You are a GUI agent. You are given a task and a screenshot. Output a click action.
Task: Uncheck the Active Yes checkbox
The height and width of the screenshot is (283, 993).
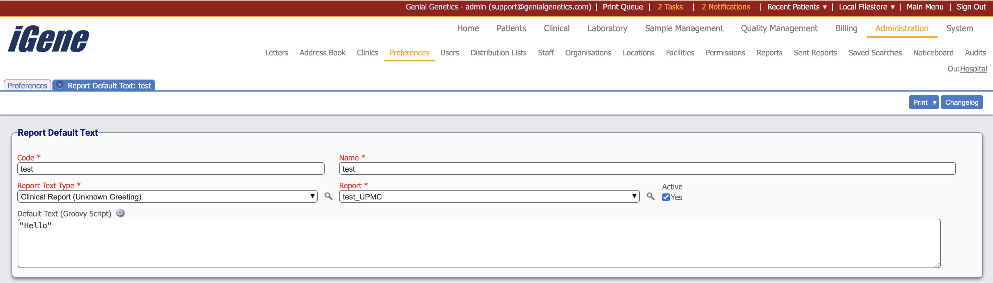[x=666, y=197]
